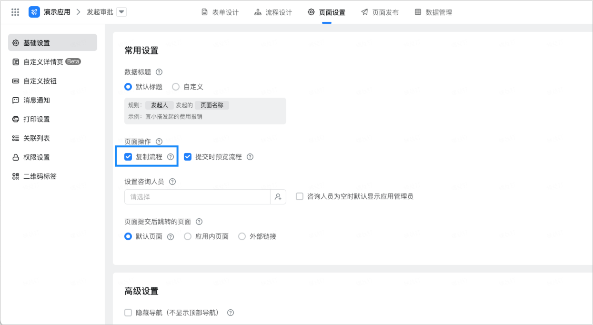The height and width of the screenshot is (325, 593).
Task: Uncheck the 复制流程 checkbox
Action: [x=128, y=157]
